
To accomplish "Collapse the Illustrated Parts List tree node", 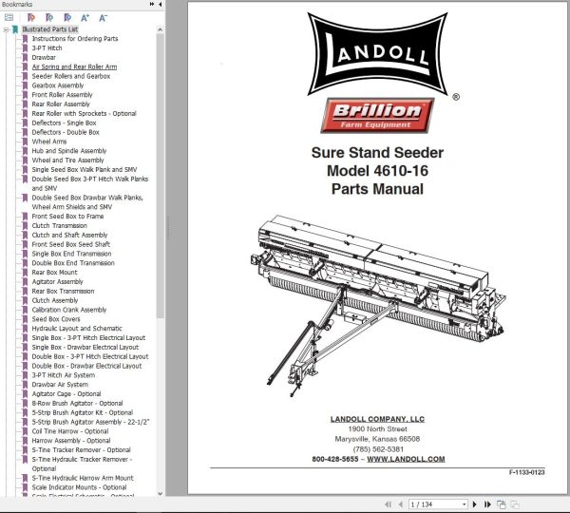I will coord(6,29).
